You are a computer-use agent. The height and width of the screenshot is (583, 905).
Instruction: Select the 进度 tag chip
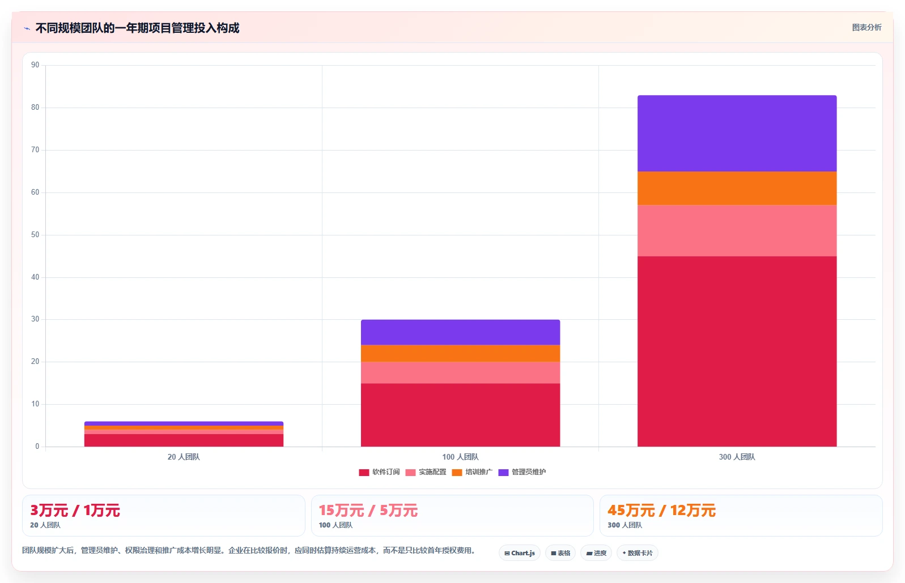tap(596, 553)
